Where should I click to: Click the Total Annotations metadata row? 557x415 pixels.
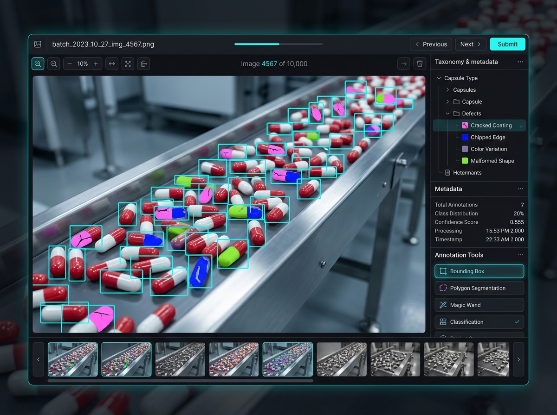pyautogui.click(x=479, y=205)
